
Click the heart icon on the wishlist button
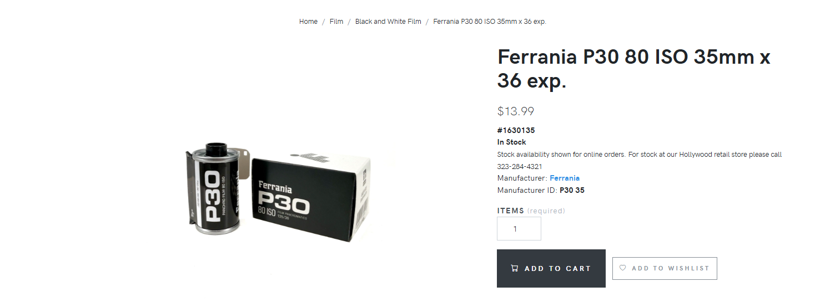click(x=622, y=268)
